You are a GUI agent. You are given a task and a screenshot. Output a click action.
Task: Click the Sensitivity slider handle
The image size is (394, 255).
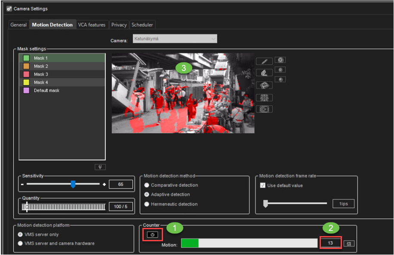click(x=73, y=184)
